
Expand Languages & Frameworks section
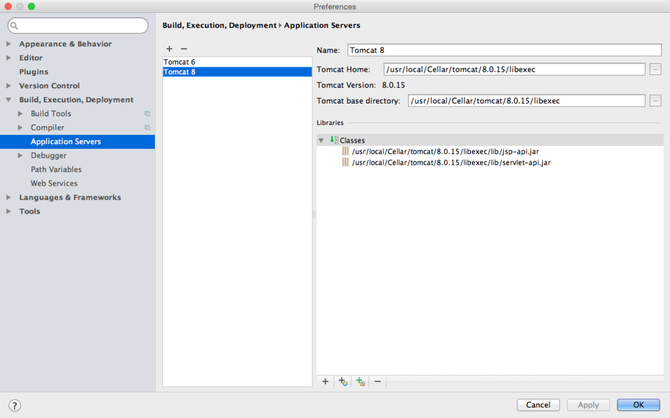pyautogui.click(x=9, y=197)
